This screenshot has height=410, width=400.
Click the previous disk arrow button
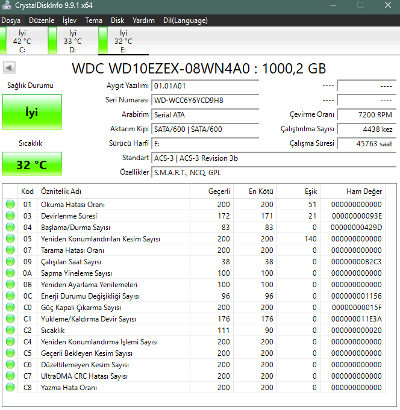pos(9,68)
